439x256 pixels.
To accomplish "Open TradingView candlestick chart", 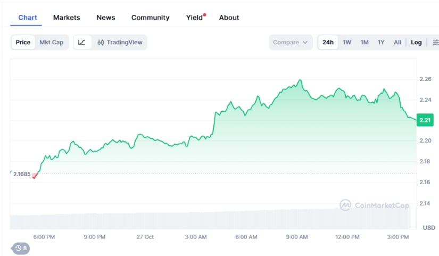I will click(120, 42).
